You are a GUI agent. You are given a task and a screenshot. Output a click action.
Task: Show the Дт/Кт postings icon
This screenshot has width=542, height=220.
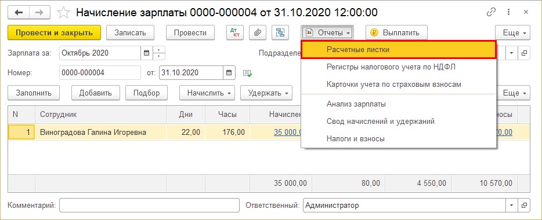[x=235, y=33]
